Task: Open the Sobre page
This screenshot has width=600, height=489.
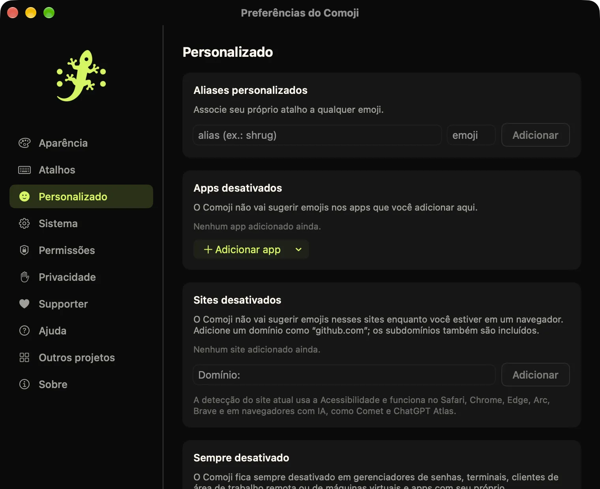Action: pyautogui.click(x=81, y=384)
